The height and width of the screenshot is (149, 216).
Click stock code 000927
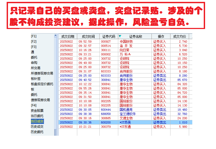coord(106,42)
